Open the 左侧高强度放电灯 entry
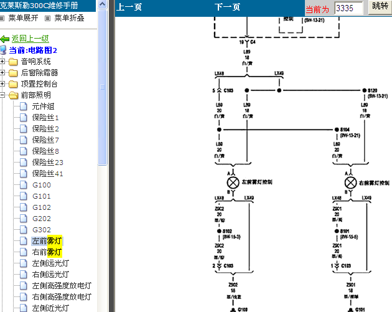 click(62, 286)
